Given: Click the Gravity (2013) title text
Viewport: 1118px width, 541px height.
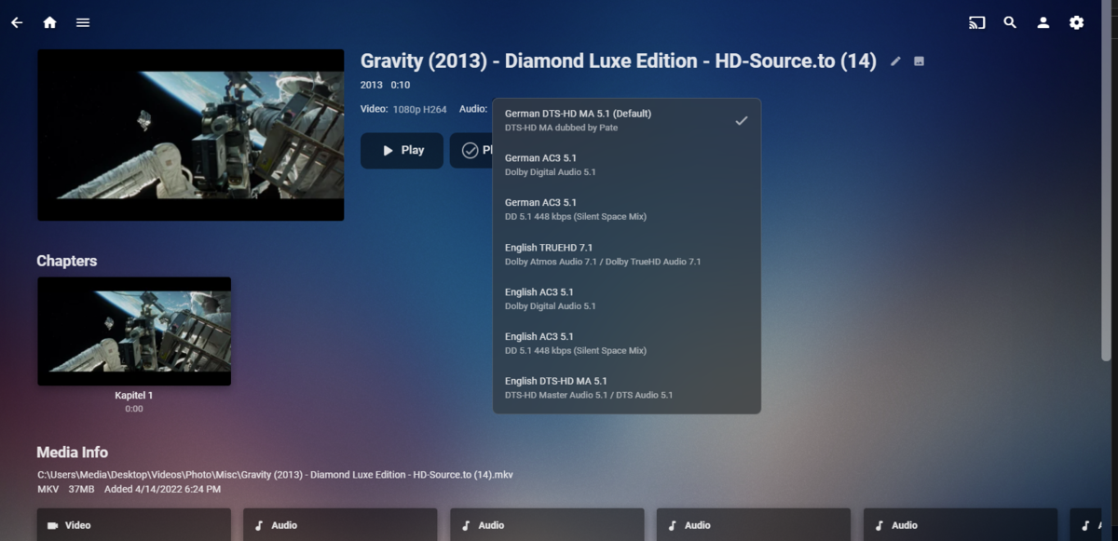Looking at the screenshot, I should point(619,61).
